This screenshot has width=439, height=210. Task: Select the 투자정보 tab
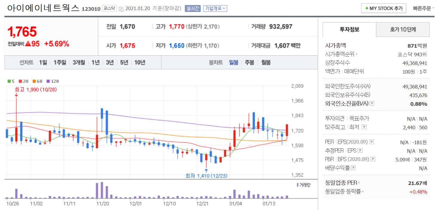pos(349,29)
